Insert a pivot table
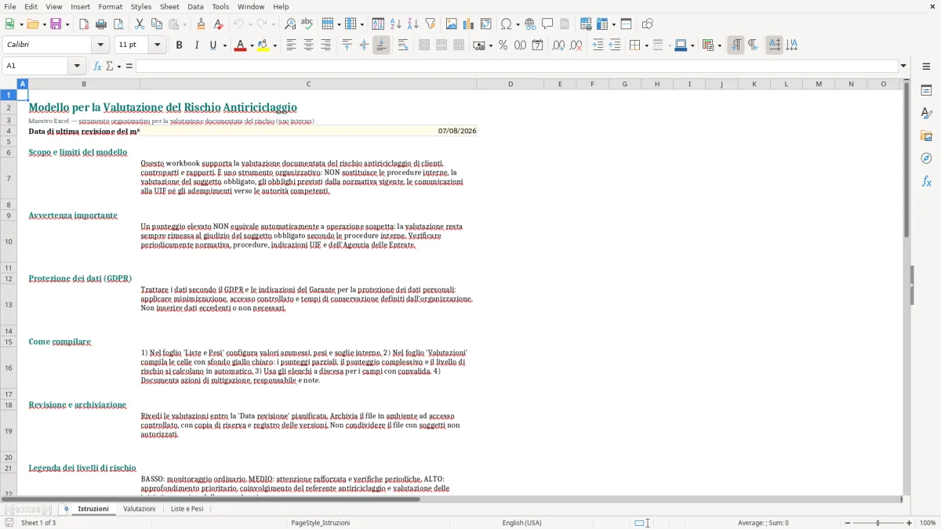This screenshot has height=529, width=941. (486, 24)
